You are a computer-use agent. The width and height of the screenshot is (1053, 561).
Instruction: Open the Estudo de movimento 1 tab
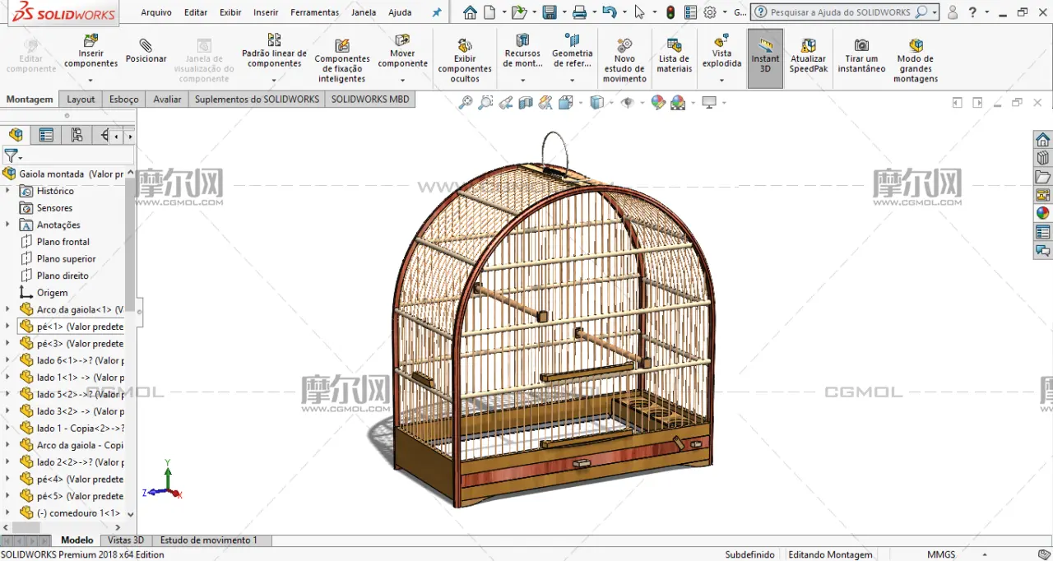[x=209, y=540]
